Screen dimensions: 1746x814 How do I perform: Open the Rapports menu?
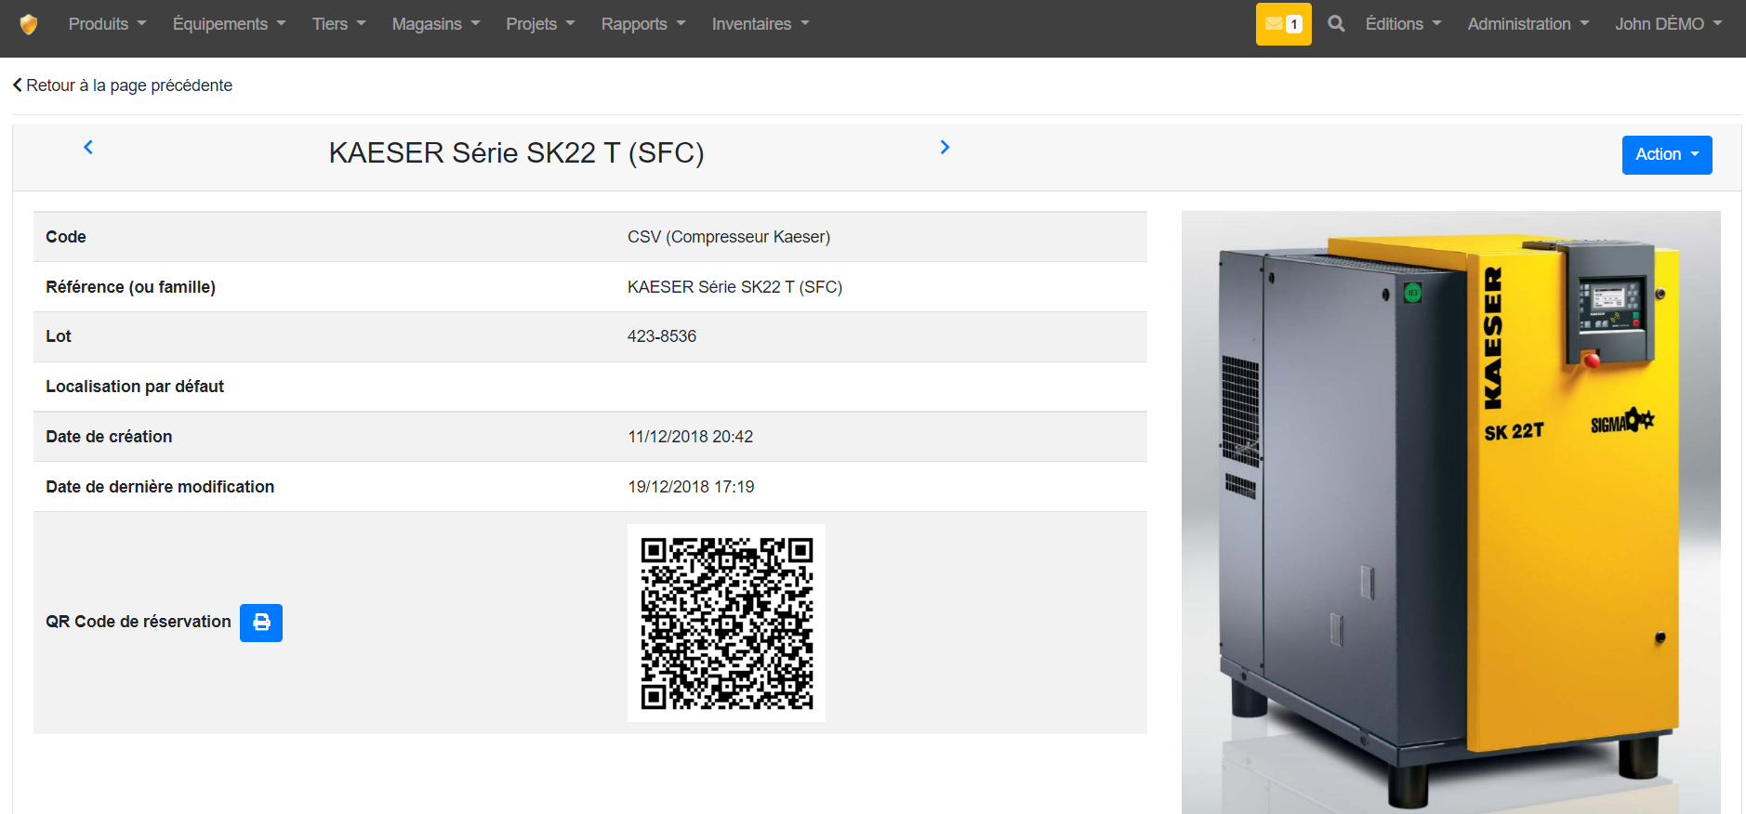pyautogui.click(x=642, y=24)
